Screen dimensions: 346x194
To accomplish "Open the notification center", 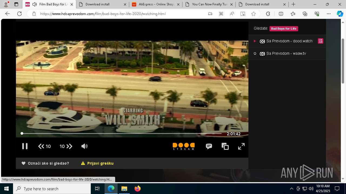I will point(337,189).
